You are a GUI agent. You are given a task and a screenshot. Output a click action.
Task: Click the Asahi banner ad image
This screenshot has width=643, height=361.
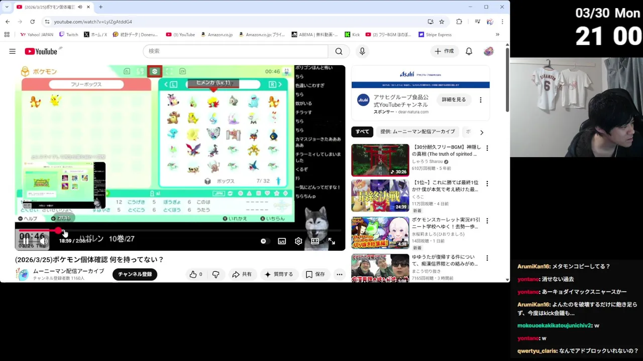pyautogui.click(x=420, y=77)
